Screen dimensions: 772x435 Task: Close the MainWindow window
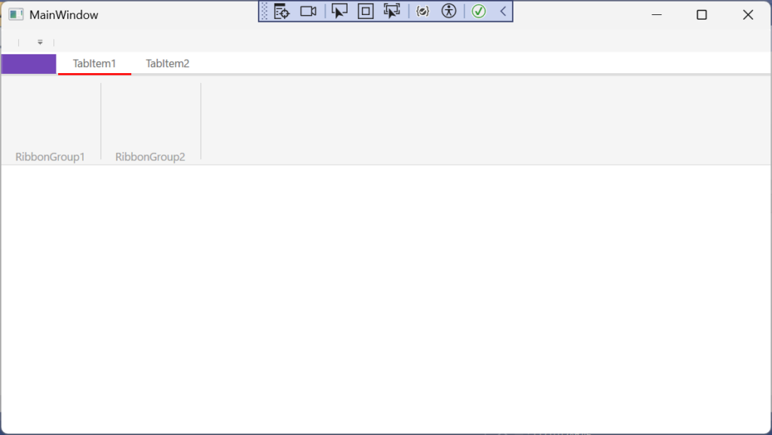pos(748,15)
